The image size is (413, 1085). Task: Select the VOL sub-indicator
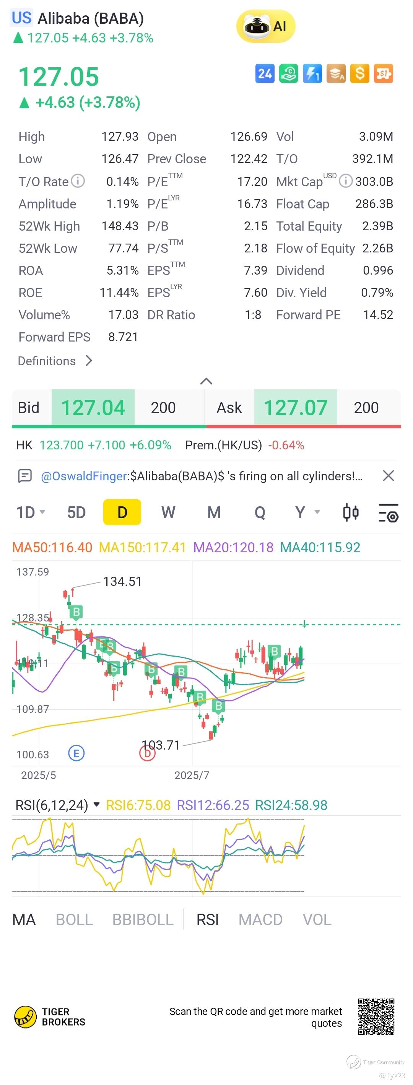(317, 919)
